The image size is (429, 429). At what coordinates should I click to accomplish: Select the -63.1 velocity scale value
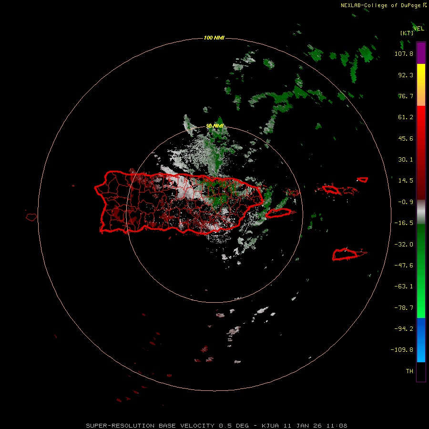tap(404, 286)
